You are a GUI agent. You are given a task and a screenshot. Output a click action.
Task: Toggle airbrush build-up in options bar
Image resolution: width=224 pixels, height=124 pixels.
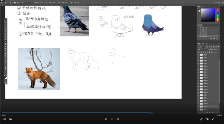click(x=59, y=3)
